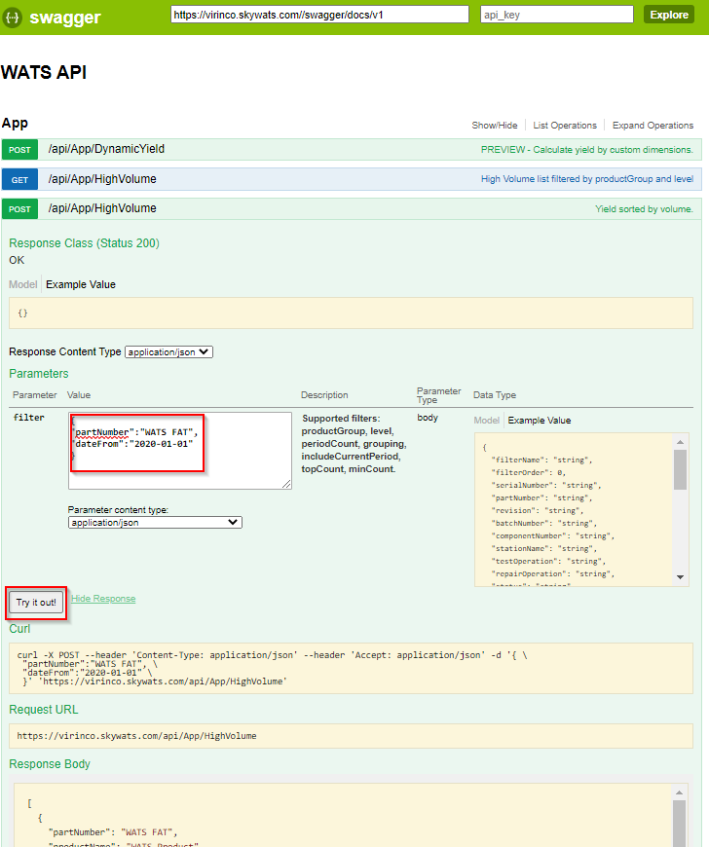
Task: Select response class Example Value tab
Action: pos(81,284)
